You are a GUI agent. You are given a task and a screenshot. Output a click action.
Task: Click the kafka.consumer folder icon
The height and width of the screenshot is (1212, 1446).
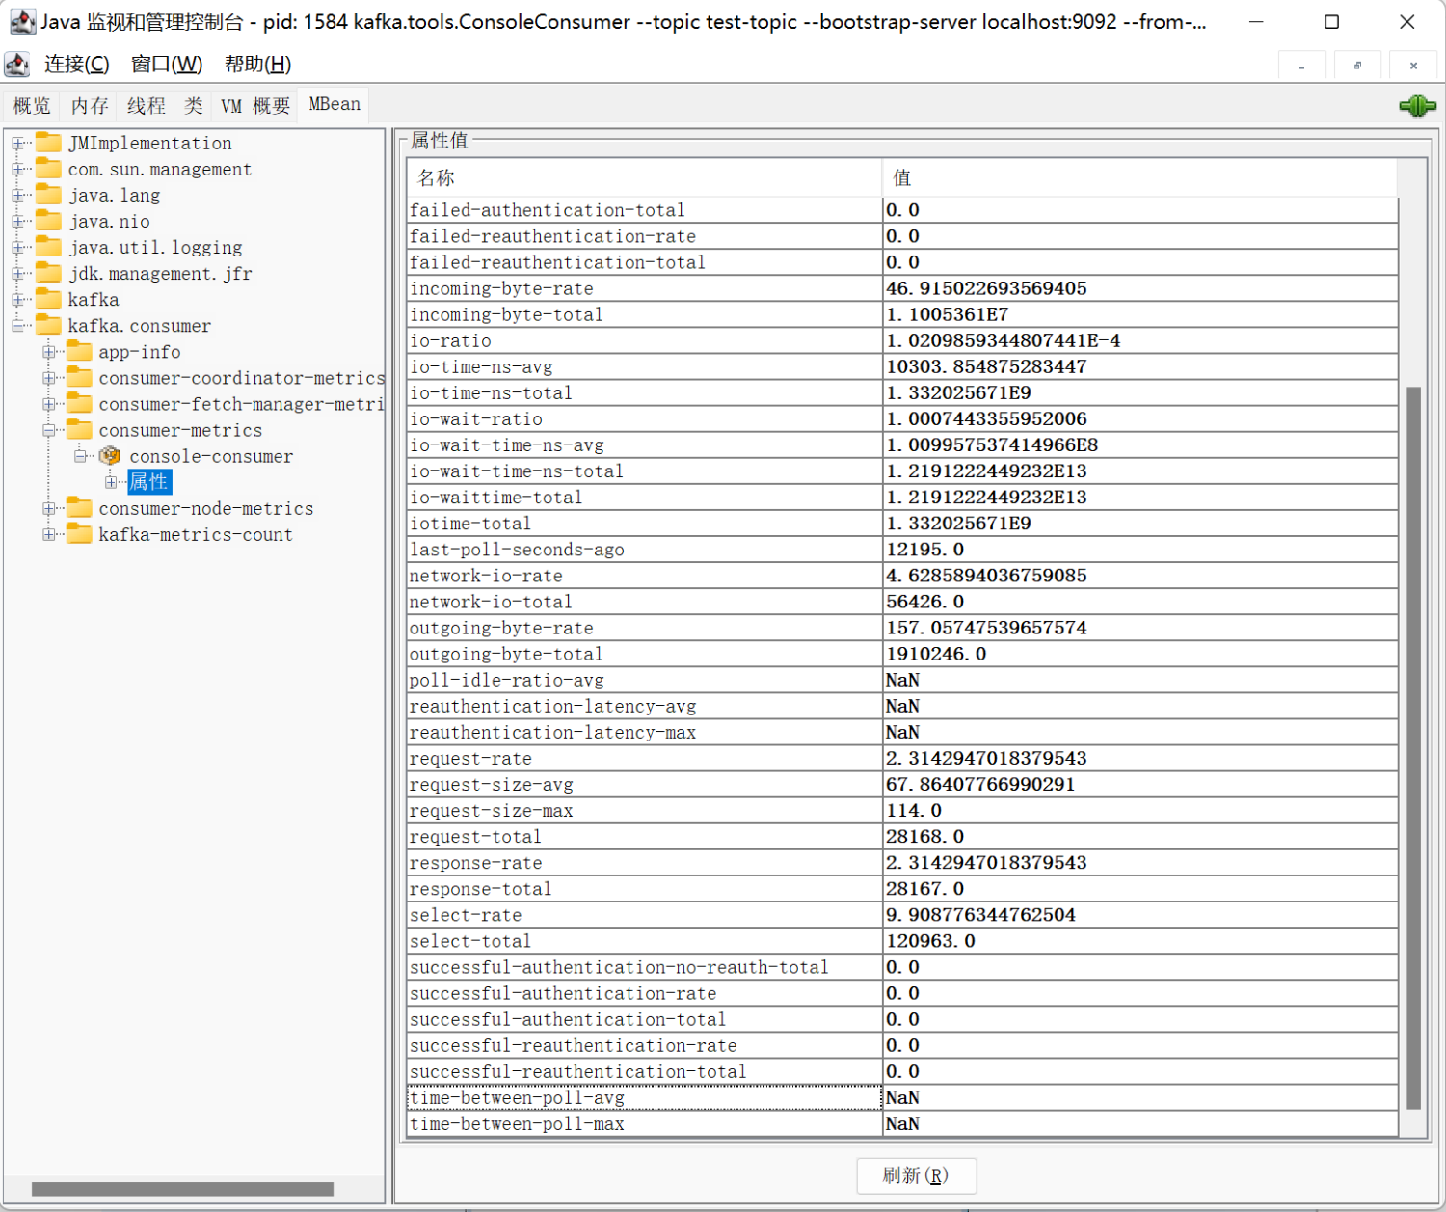[49, 325]
